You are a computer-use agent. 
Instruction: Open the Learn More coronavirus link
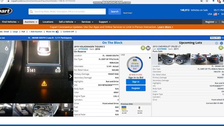(165, 27)
